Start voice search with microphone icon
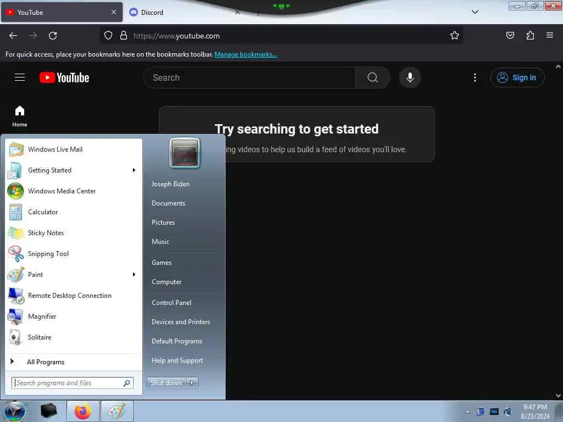563x422 pixels. [x=410, y=77]
